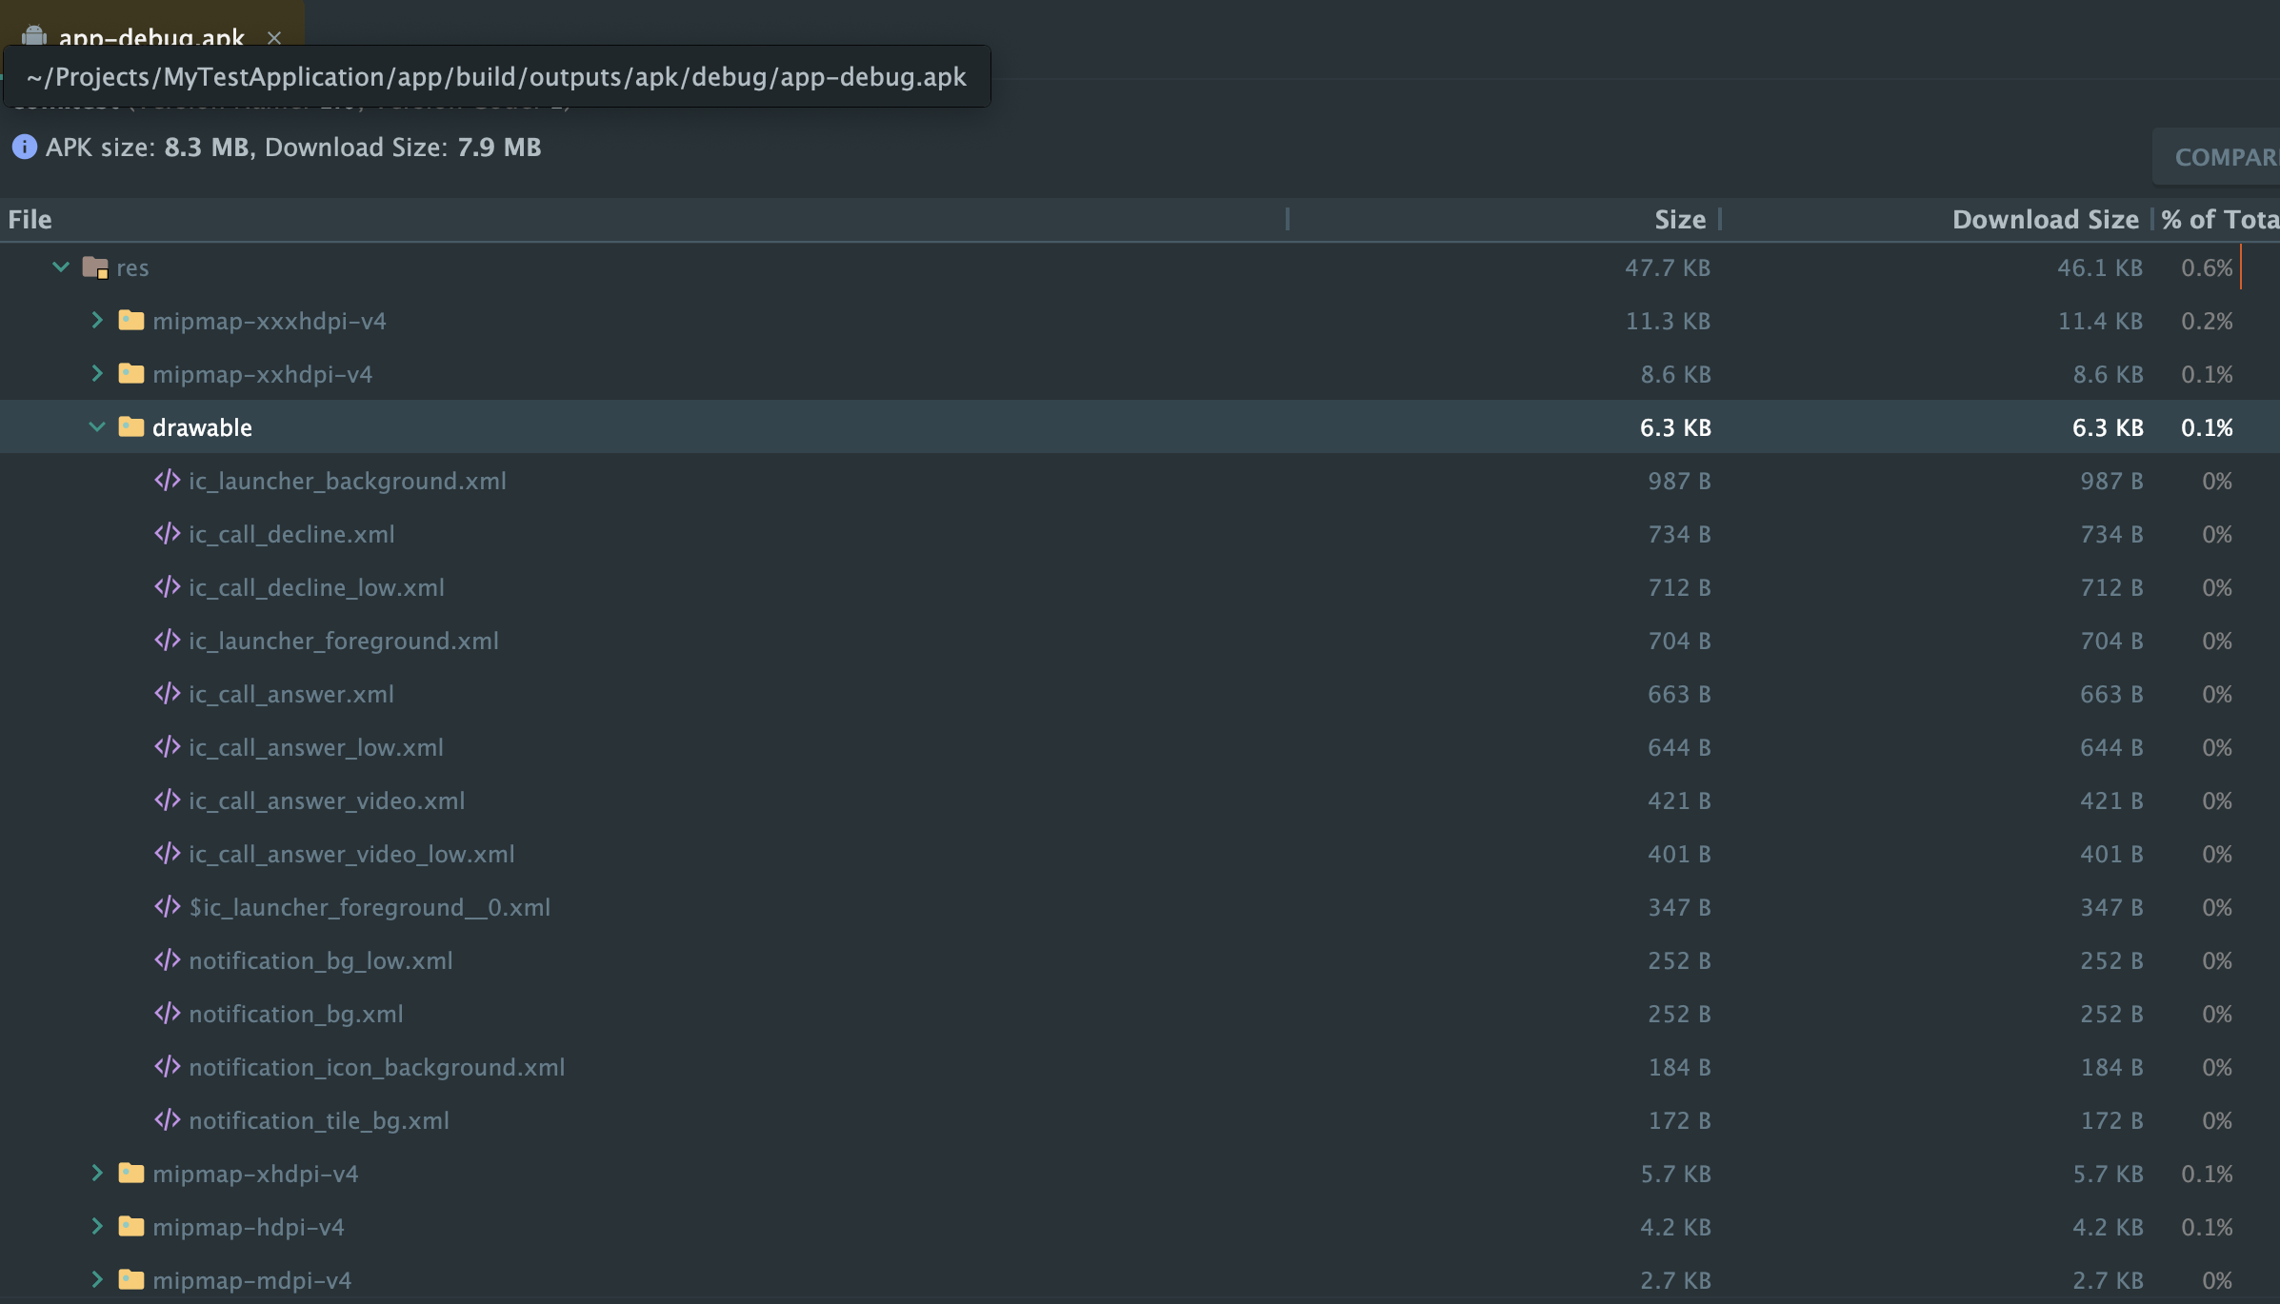Click the APK size info icon
Screen dimensions: 2280x1304
click(x=24, y=147)
